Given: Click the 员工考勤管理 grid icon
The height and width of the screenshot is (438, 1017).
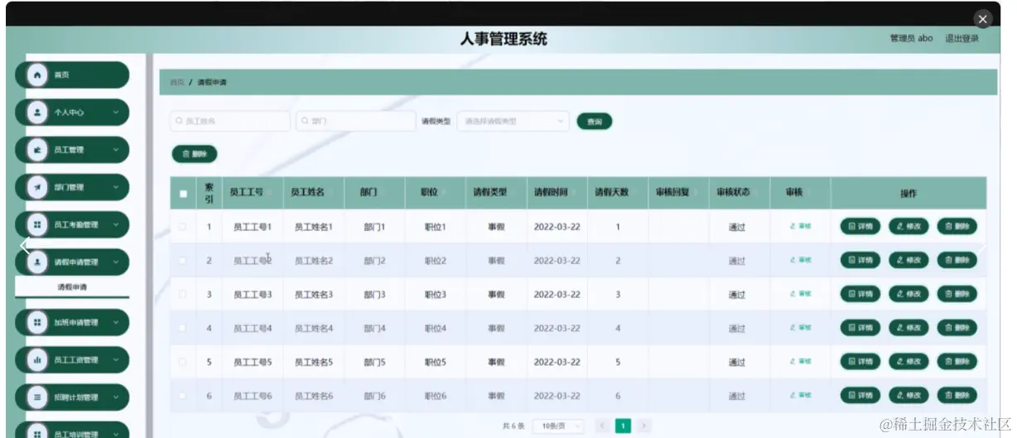Looking at the screenshot, I should click(x=37, y=224).
